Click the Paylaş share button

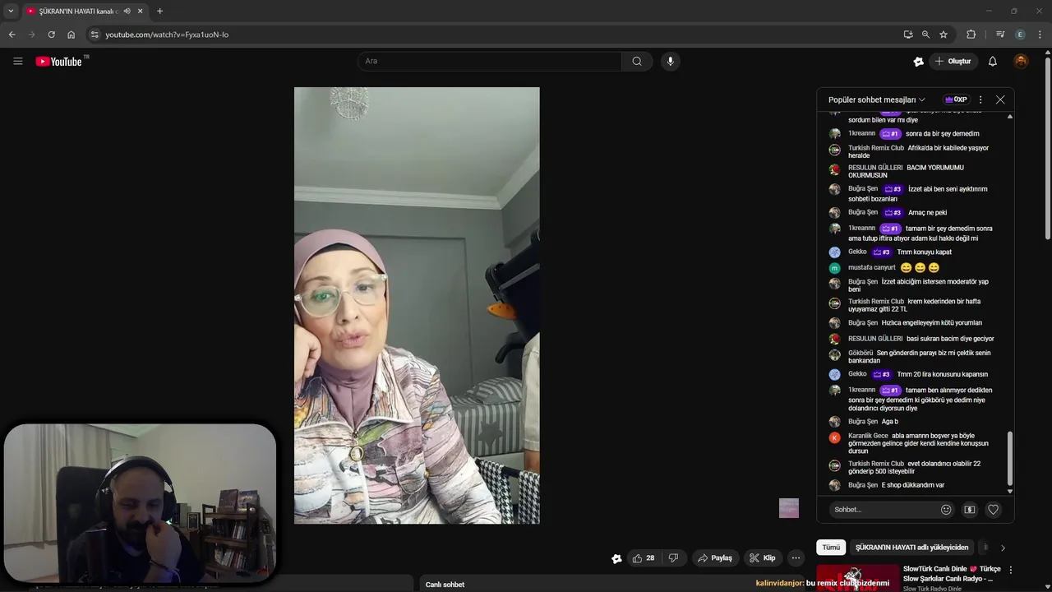[715, 557]
